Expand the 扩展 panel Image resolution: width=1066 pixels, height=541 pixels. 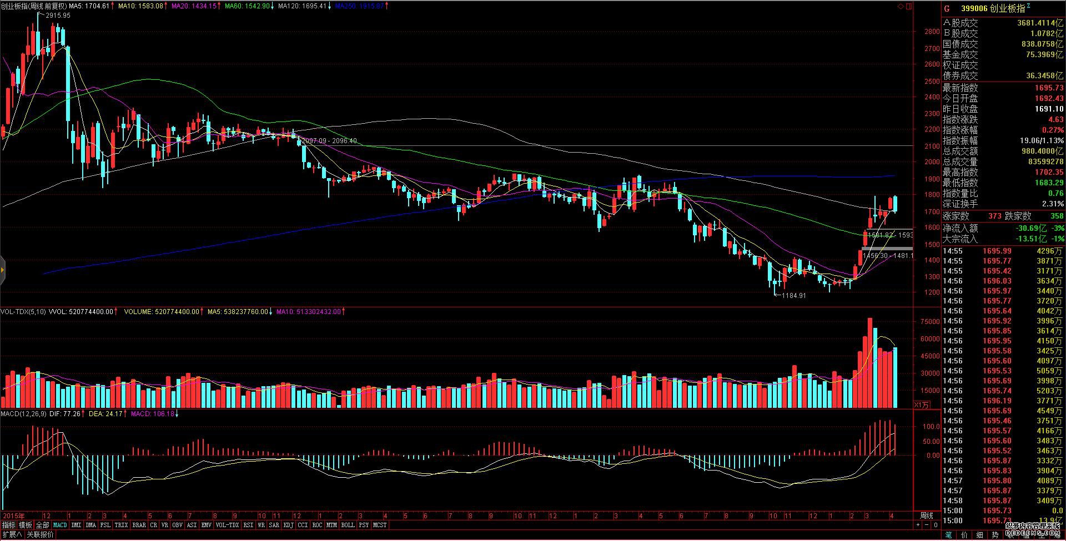(12, 534)
